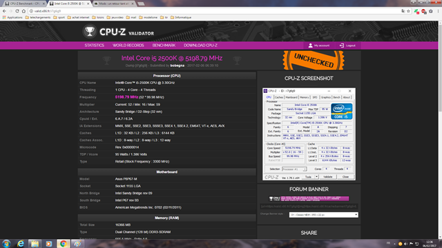Open the media player taskbar icon

click(49, 243)
